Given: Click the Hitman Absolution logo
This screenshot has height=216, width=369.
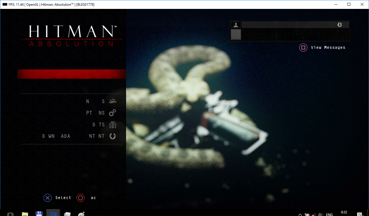Looking at the screenshot, I should pos(72,36).
